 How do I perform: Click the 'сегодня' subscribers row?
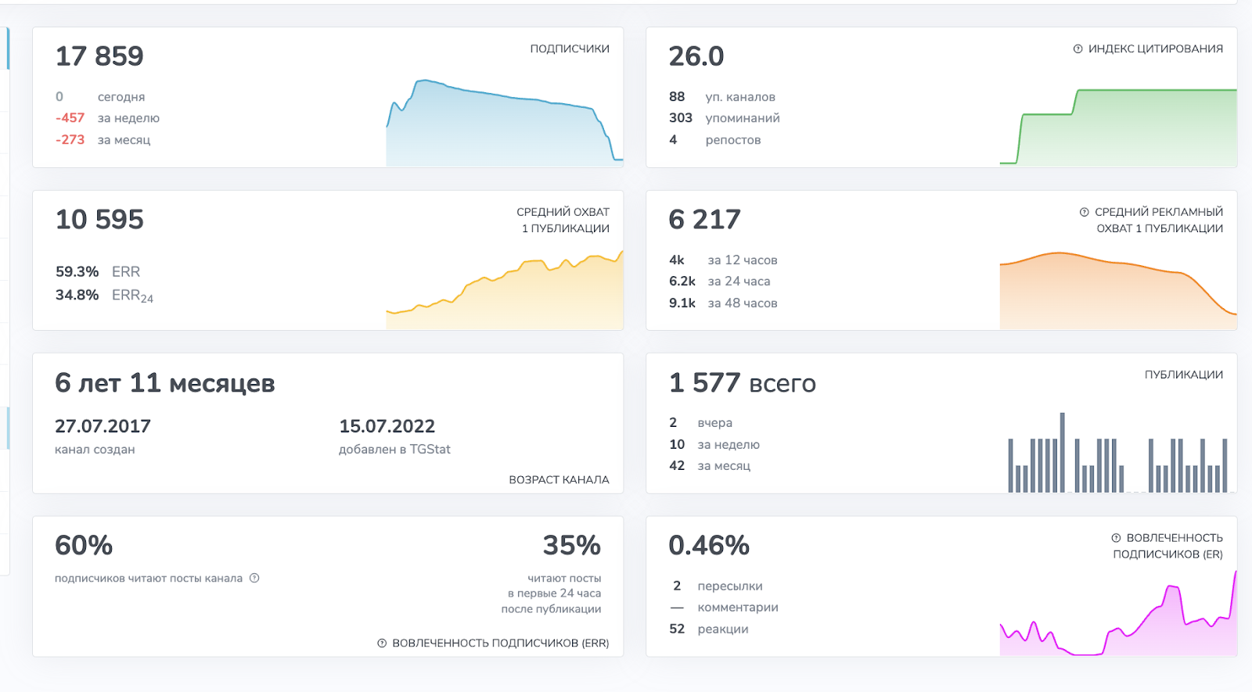pos(100,97)
